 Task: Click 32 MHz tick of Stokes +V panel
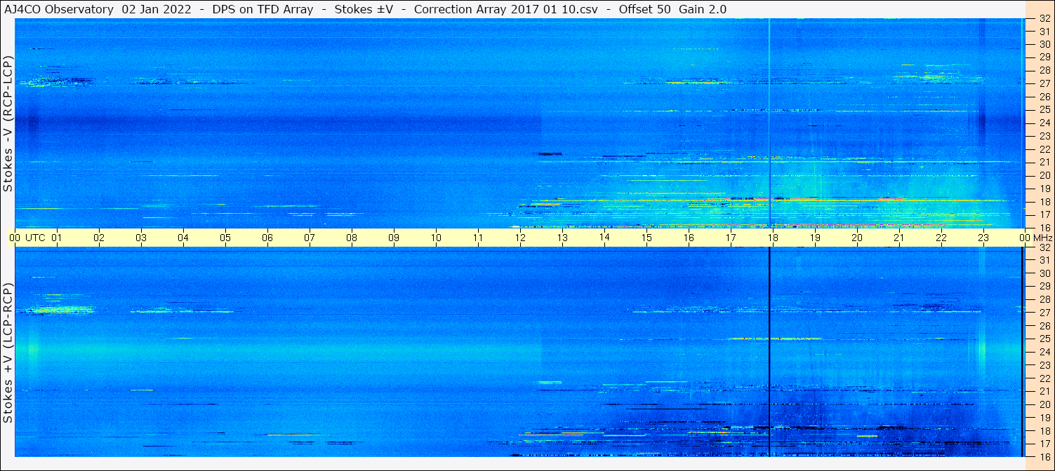coord(1044,247)
